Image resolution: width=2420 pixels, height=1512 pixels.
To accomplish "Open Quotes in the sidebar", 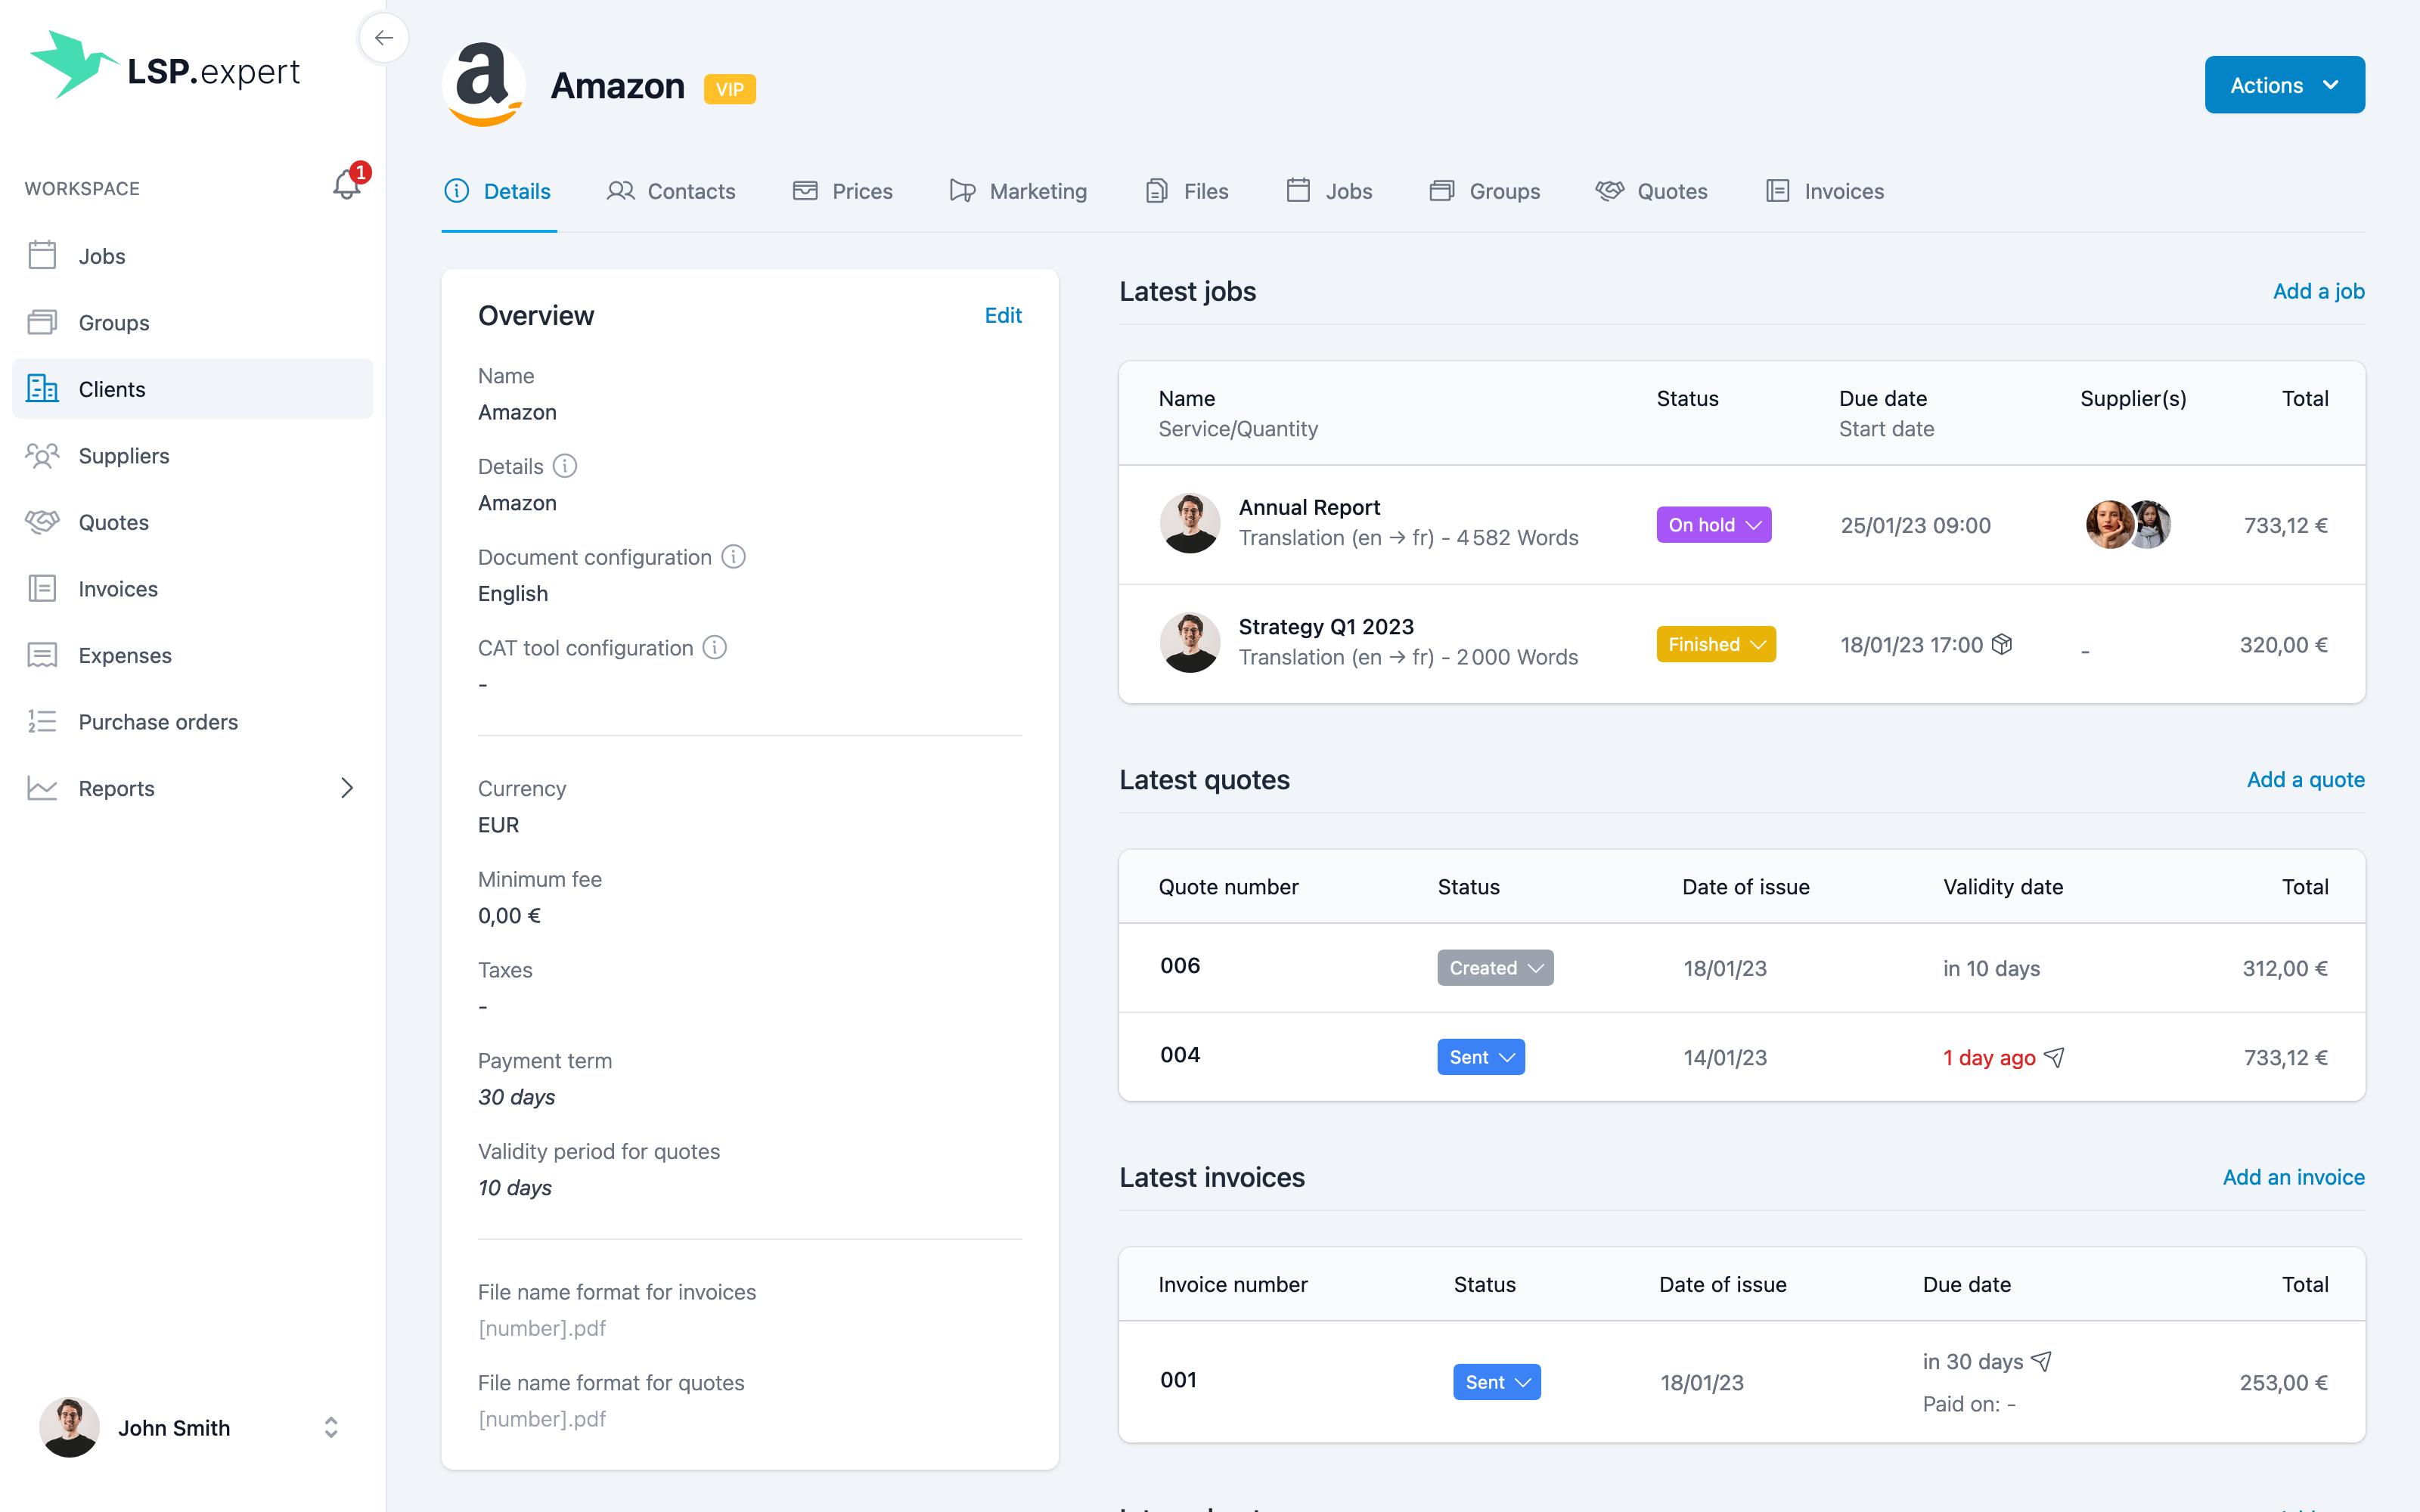I will tap(192, 522).
